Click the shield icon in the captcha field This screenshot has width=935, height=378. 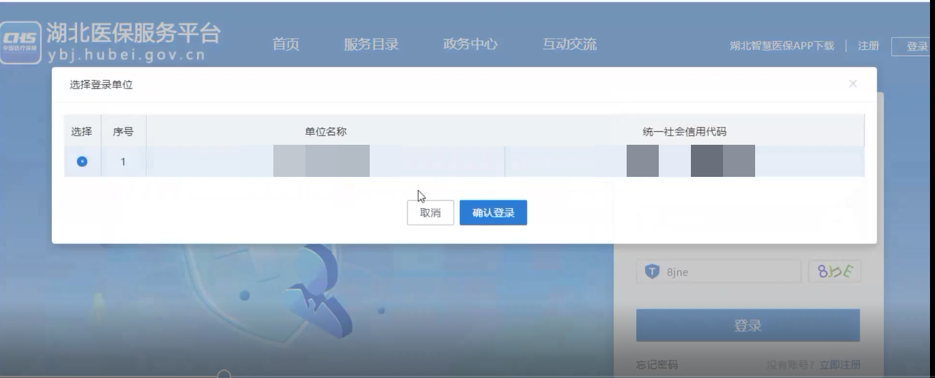click(652, 271)
